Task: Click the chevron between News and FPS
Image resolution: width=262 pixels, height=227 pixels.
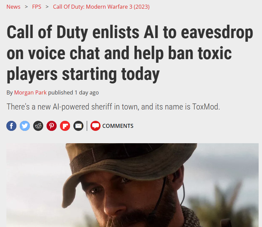Action: pyautogui.click(x=26, y=7)
